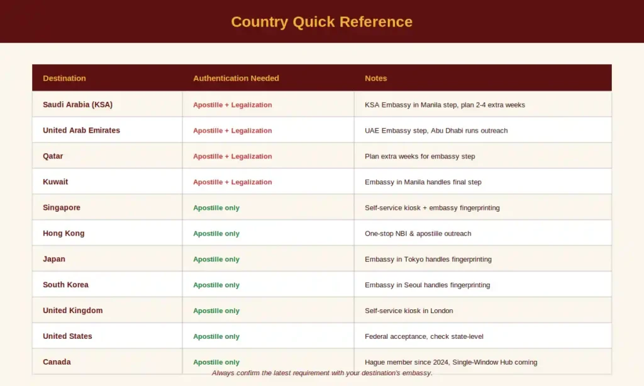Click 'Apostille + Legalization' in United Arab Emirates row
The height and width of the screenshot is (386, 644).
click(x=233, y=131)
